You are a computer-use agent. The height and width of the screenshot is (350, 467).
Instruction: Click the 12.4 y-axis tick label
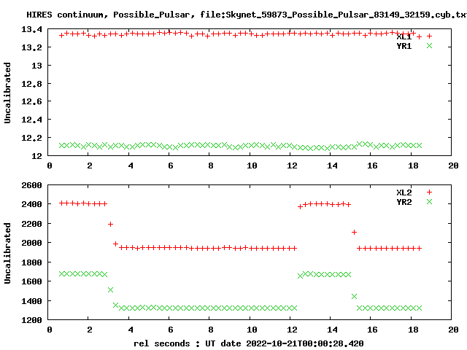click(x=31, y=120)
